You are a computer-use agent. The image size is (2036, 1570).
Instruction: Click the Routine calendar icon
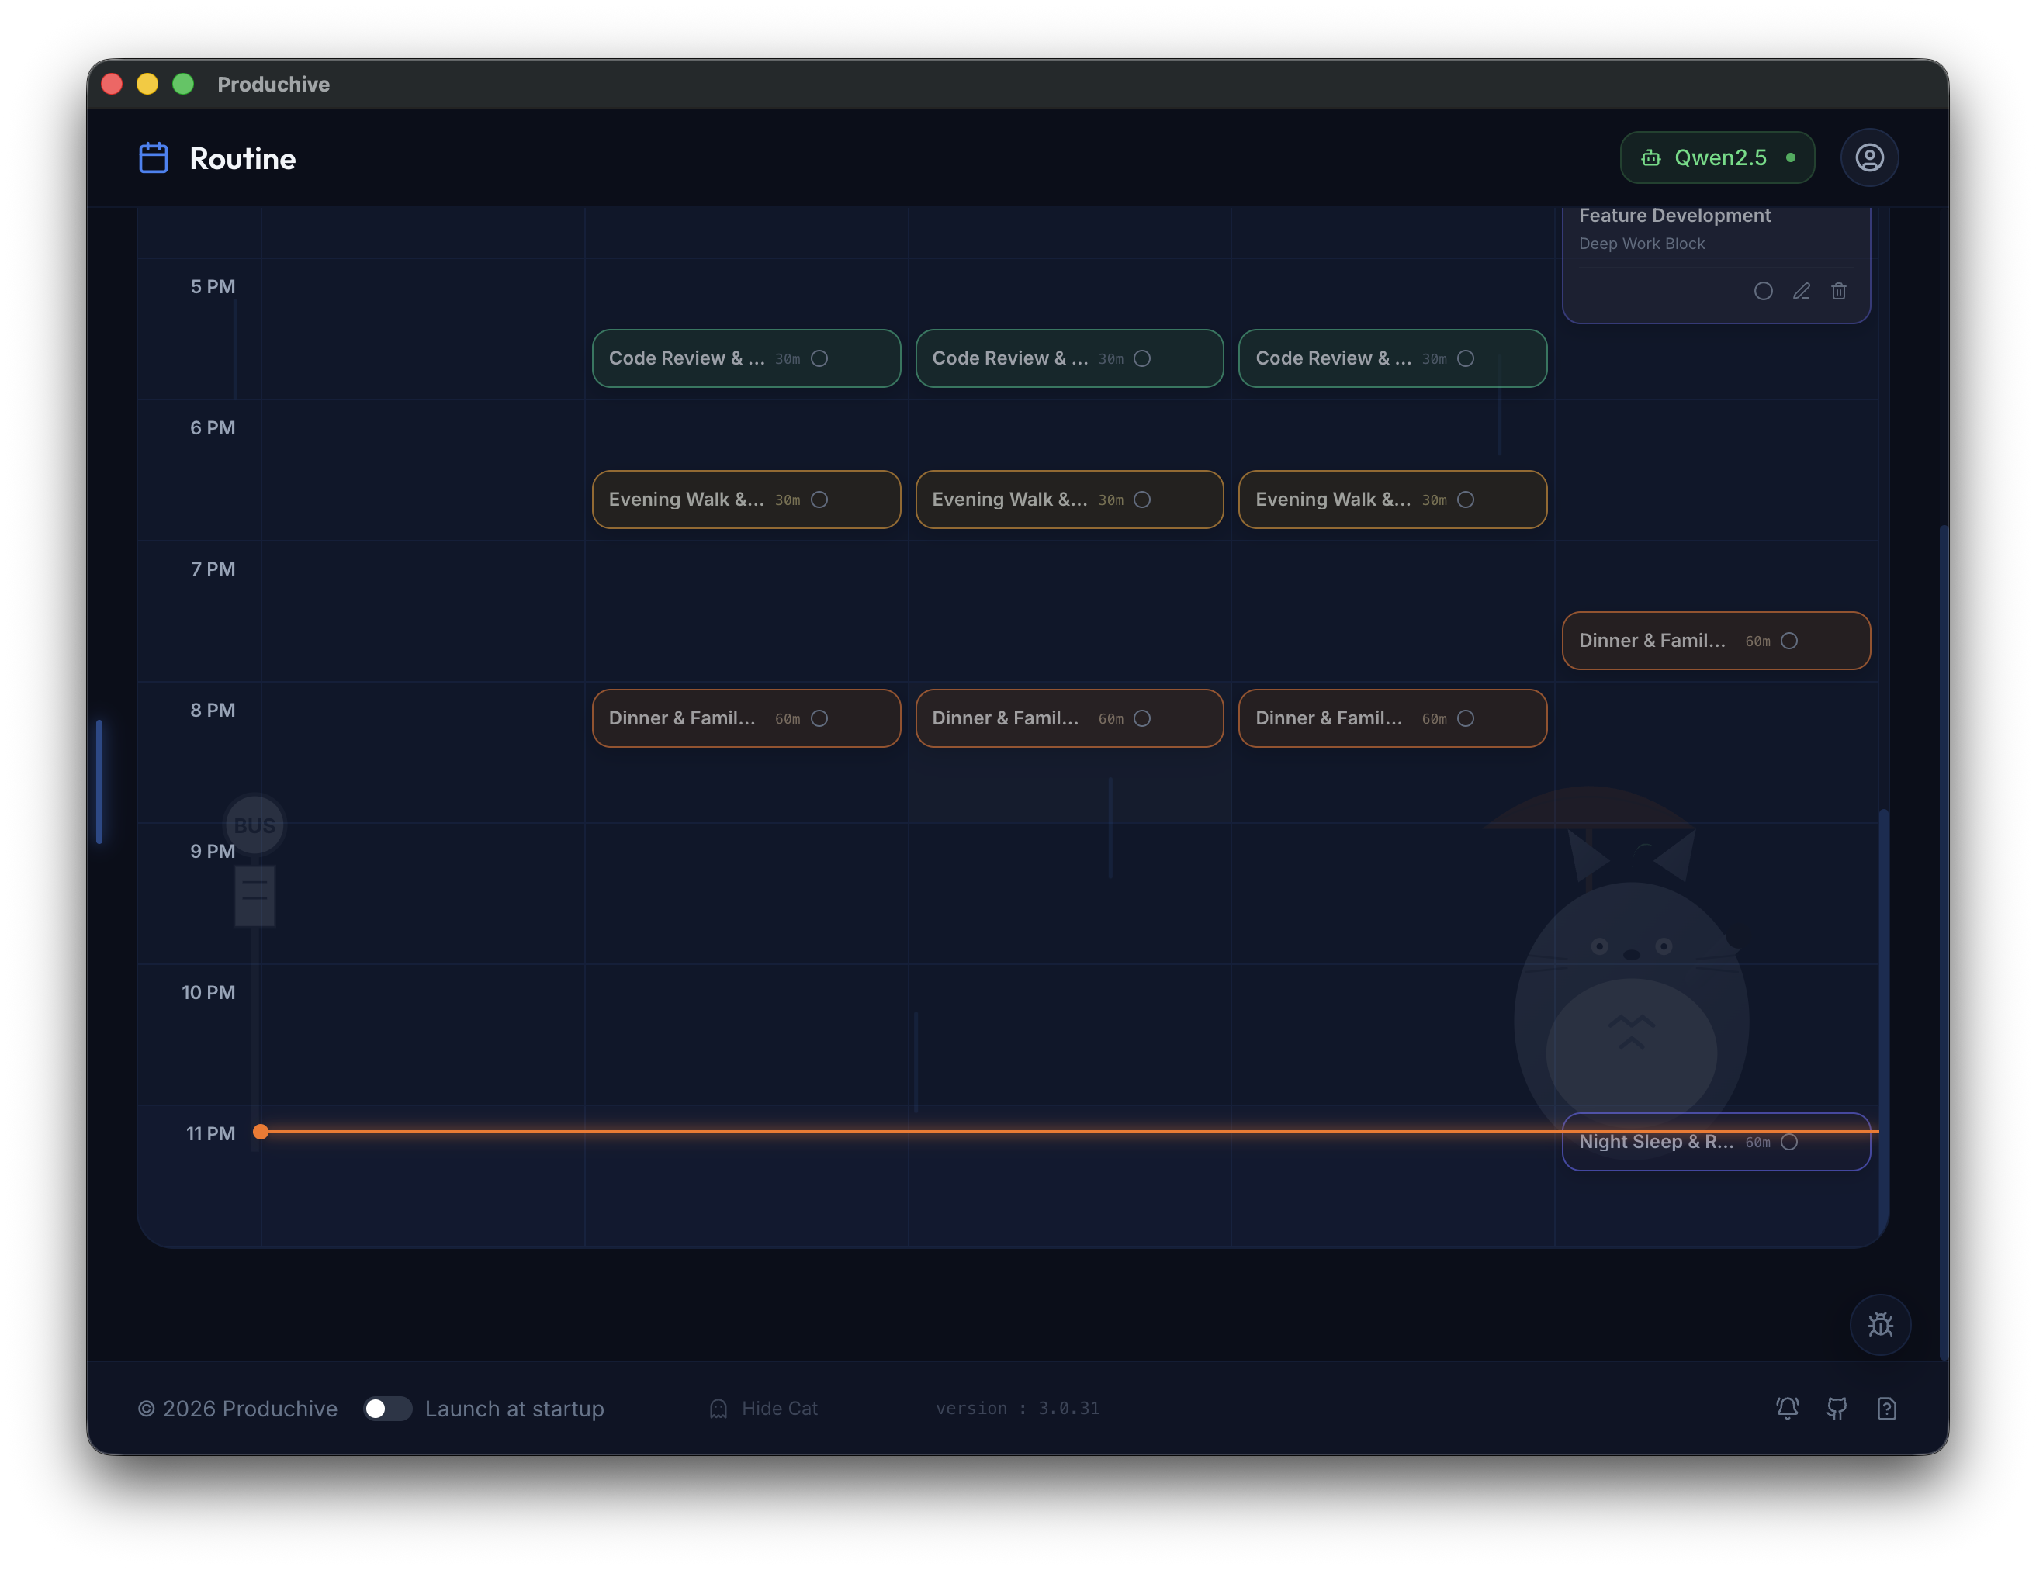pos(153,157)
